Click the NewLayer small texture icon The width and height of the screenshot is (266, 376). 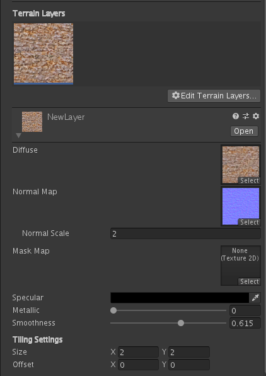[32, 122]
